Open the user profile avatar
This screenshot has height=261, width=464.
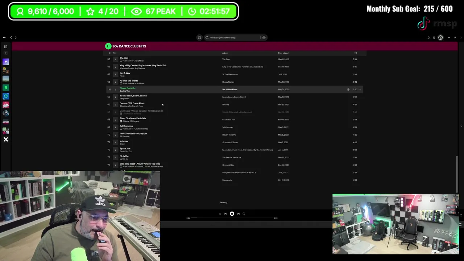point(440,37)
